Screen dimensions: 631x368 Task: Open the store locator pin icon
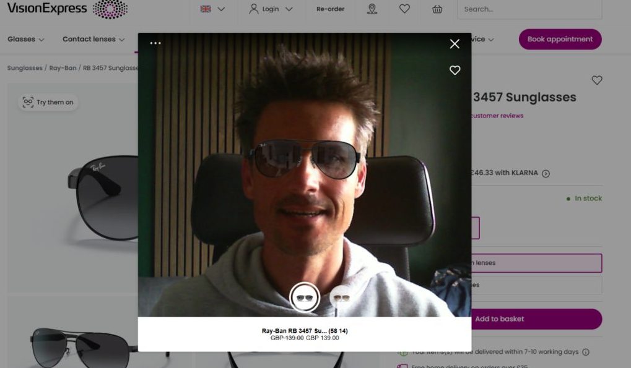click(372, 9)
